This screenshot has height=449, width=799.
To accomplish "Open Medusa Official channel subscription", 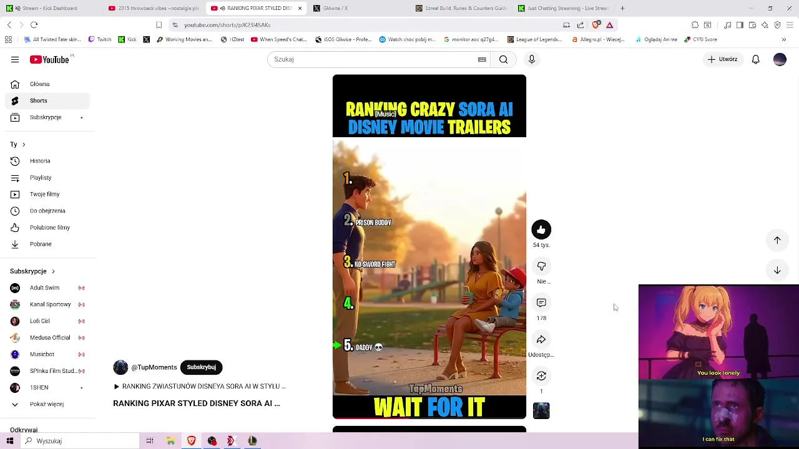I will point(47,337).
